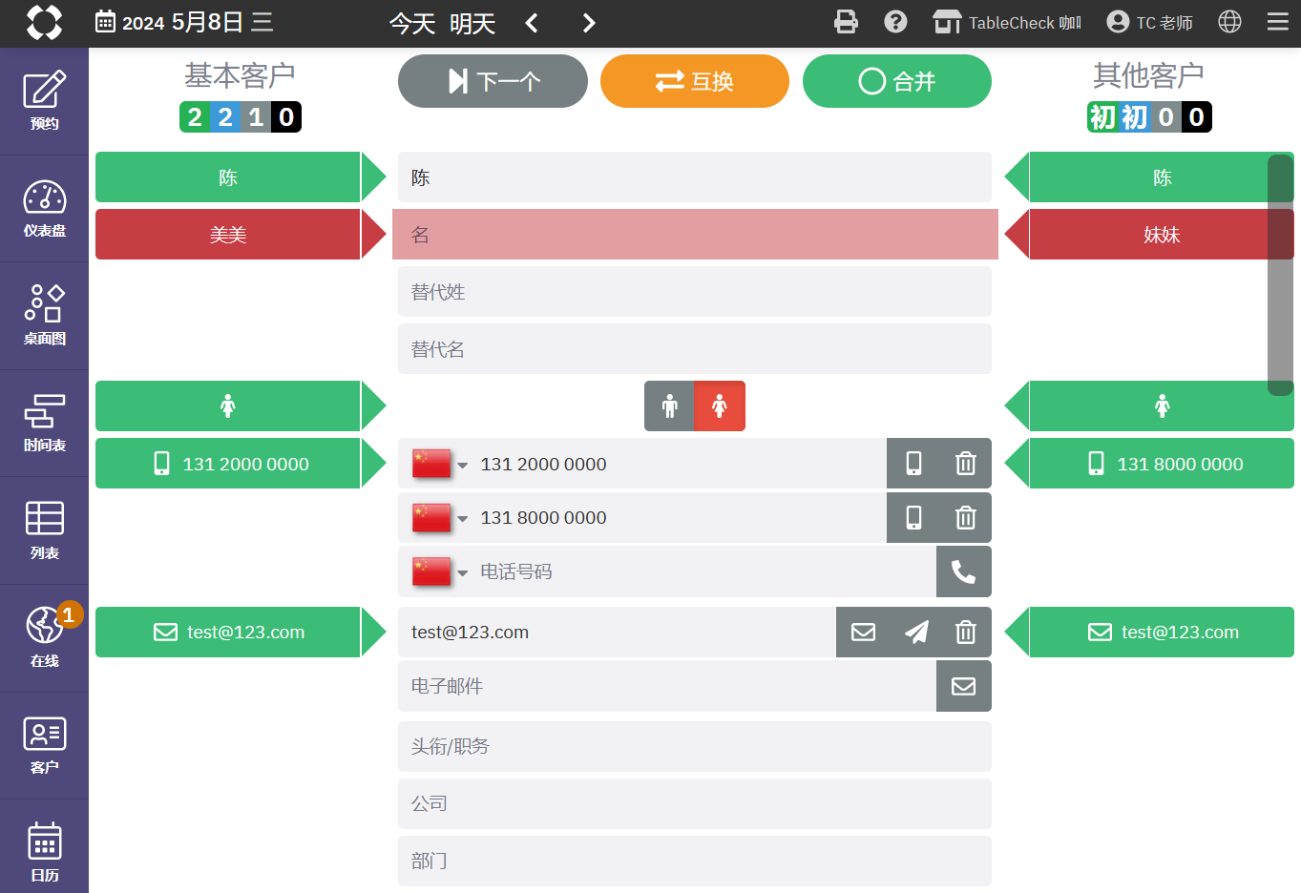Open the globe language icon
This screenshot has width=1301, height=893.
[x=1230, y=22]
